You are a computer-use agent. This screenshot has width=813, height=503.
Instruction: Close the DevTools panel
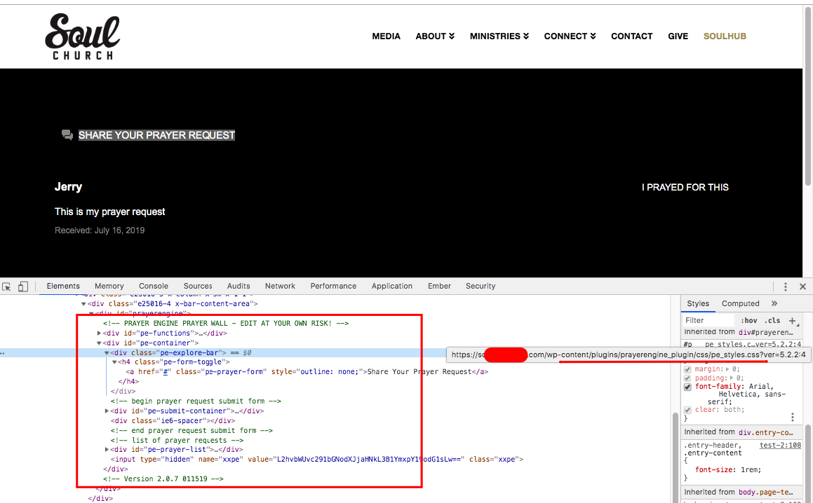[802, 287]
